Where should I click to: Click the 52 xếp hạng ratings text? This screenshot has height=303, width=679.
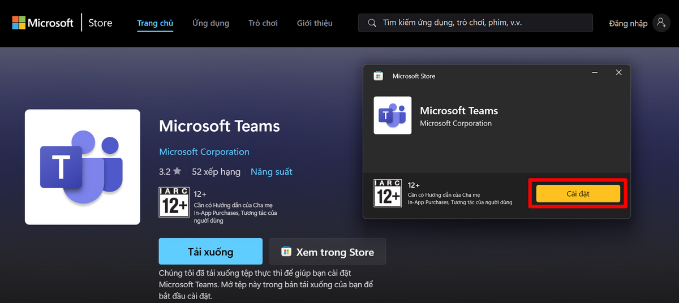pyautogui.click(x=216, y=171)
